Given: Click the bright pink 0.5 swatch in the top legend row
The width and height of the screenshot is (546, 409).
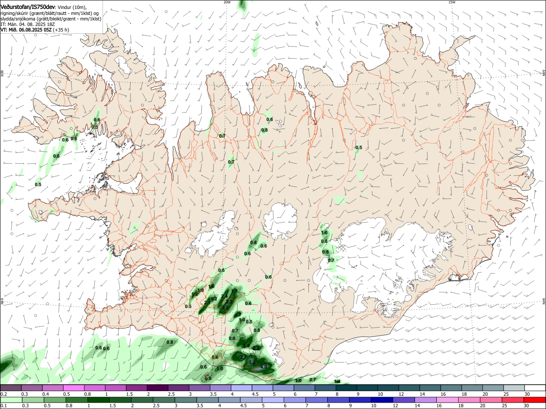Looking at the screenshot, I should [x=73, y=388].
